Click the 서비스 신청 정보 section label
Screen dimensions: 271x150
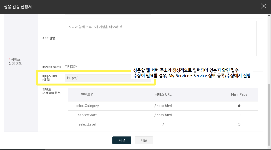[x=15, y=61]
